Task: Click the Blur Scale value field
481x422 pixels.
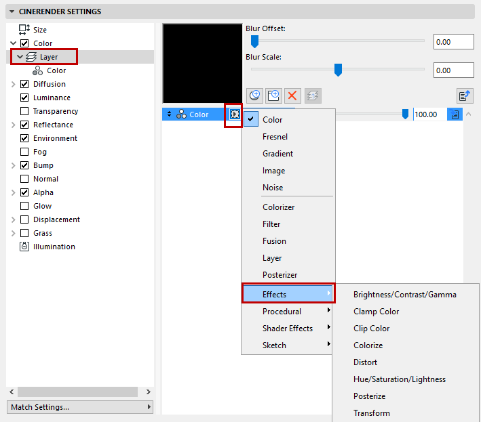Action: (453, 70)
